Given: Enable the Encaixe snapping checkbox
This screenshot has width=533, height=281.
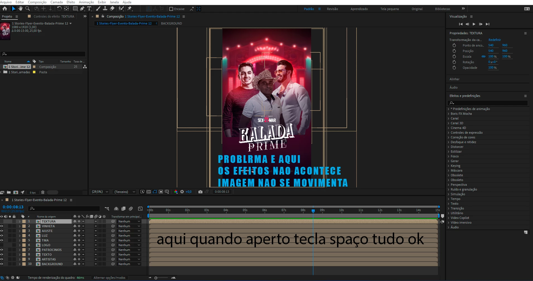Looking at the screenshot, I should (x=171, y=9).
